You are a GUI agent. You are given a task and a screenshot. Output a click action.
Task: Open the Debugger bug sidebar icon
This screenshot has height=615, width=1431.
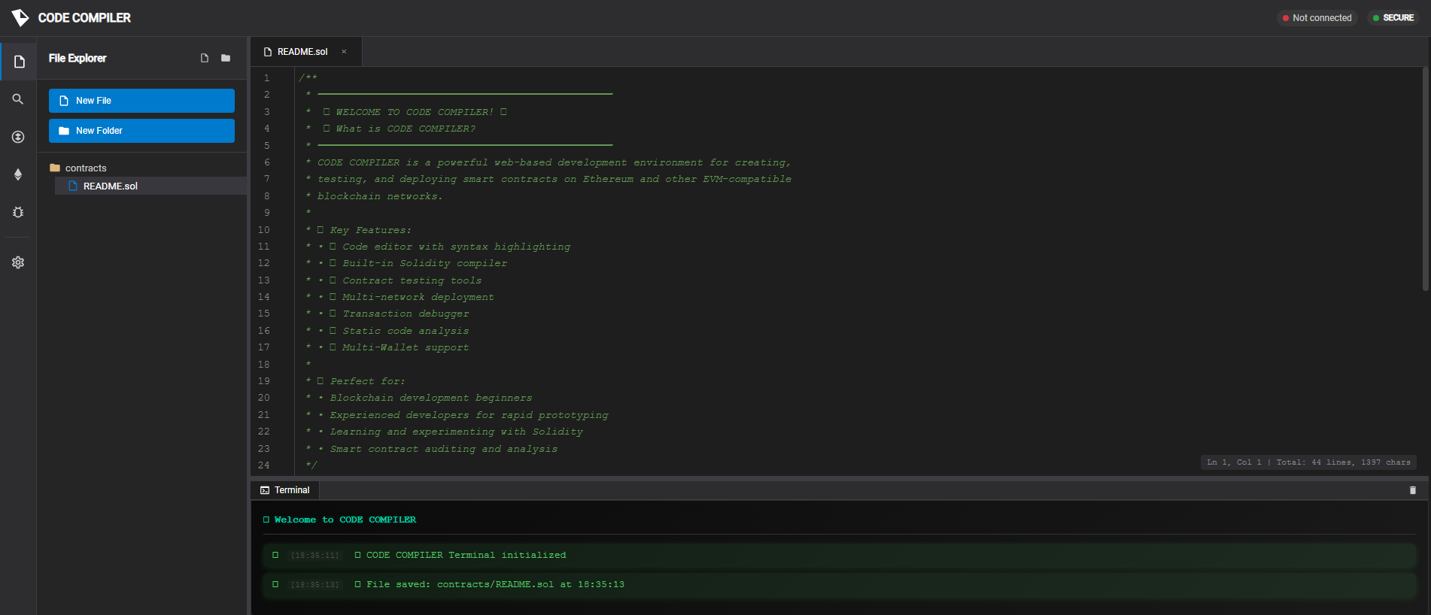click(x=18, y=212)
